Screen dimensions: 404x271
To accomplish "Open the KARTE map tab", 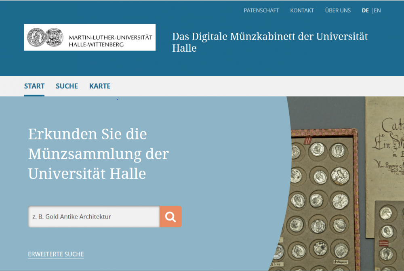I will click(x=100, y=86).
